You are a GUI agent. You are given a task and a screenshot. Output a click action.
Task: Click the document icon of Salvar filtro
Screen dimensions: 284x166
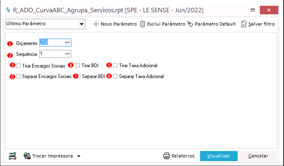243,24
